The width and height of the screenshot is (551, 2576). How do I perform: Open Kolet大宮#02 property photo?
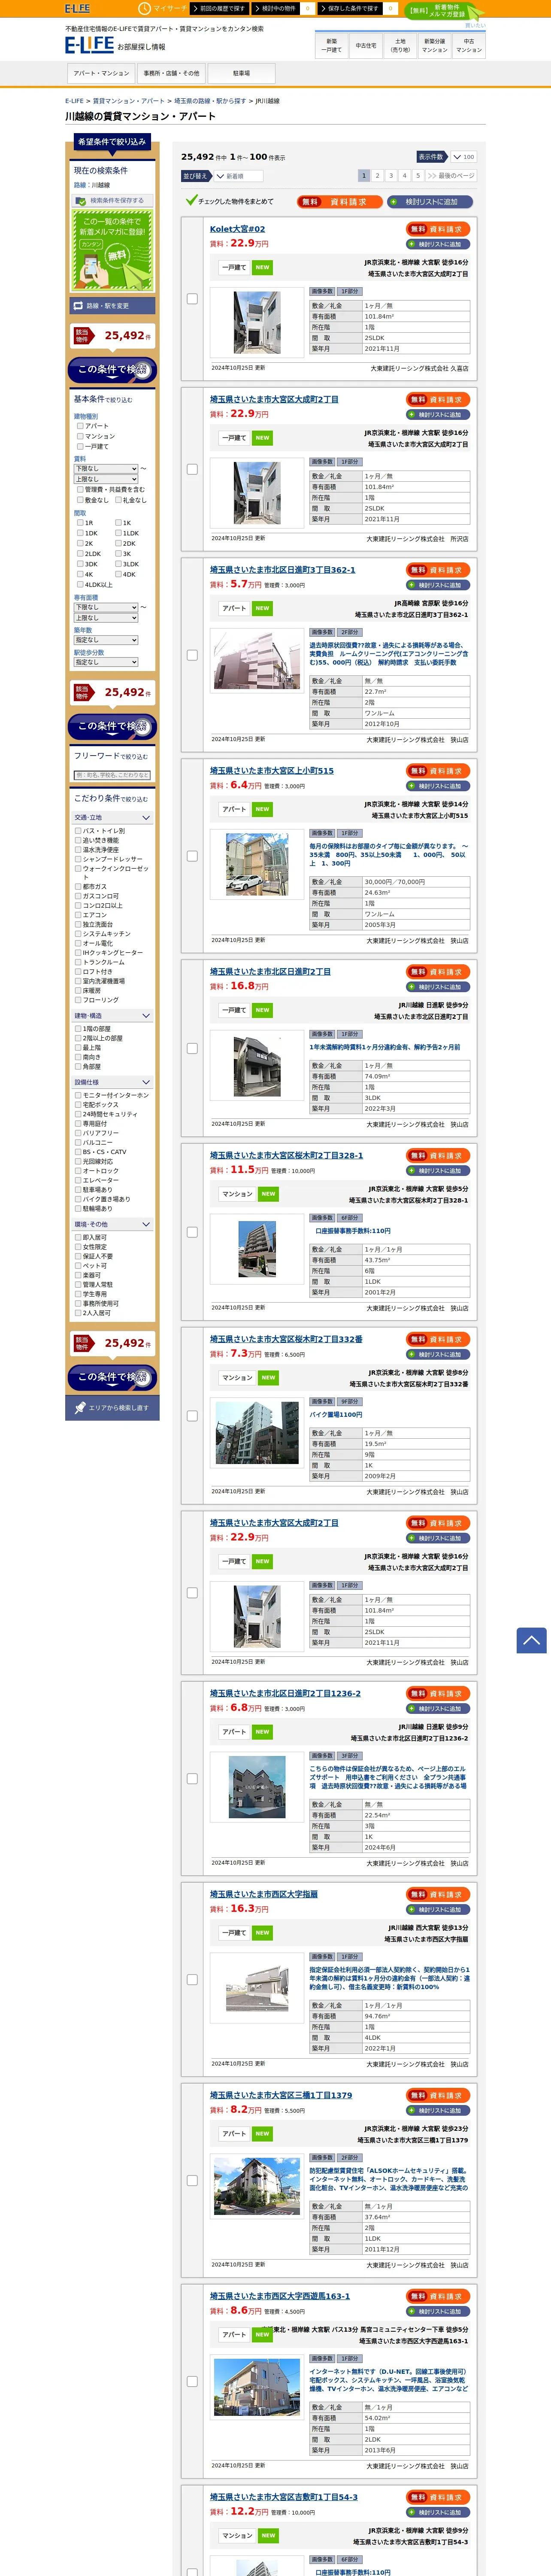point(257,322)
